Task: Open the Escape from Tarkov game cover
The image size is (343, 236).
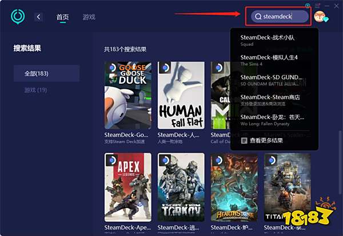Action: coord(181,187)
